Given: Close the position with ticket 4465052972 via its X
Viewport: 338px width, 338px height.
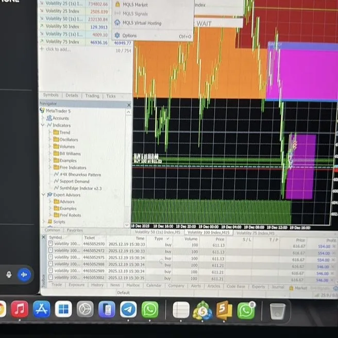Looking at the screenshot, I should pos(334,253).
